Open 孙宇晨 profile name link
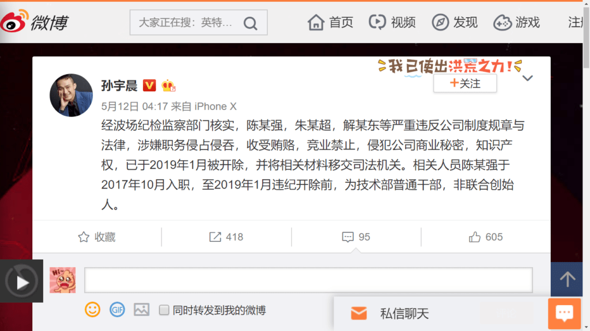 coord(119,86)
